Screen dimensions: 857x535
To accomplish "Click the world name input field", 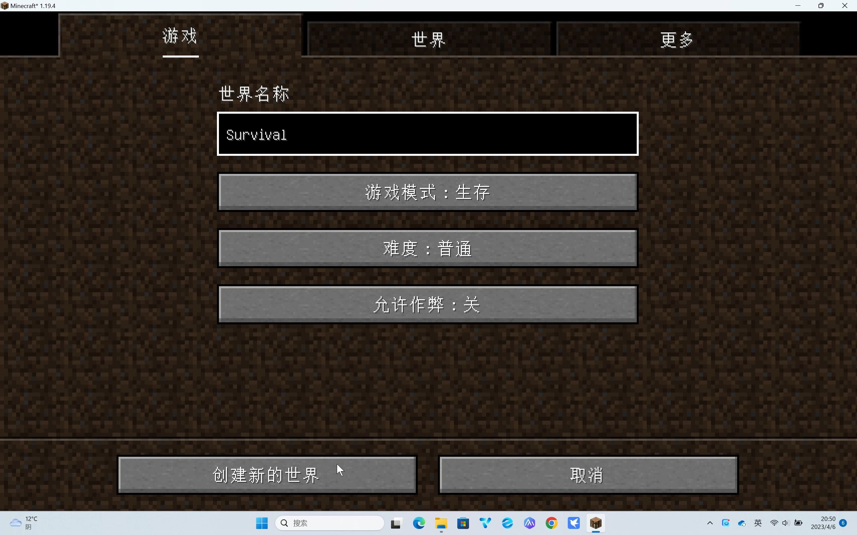I will tap(427, 134).
